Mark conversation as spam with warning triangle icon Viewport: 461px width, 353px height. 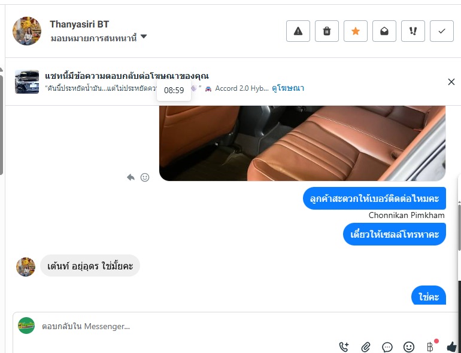298,31
